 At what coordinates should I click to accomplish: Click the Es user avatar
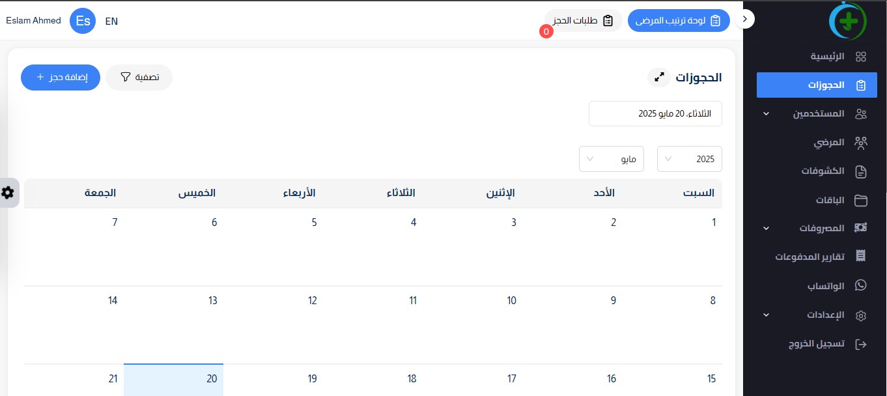pyautogui.click(x=83, y=21)
